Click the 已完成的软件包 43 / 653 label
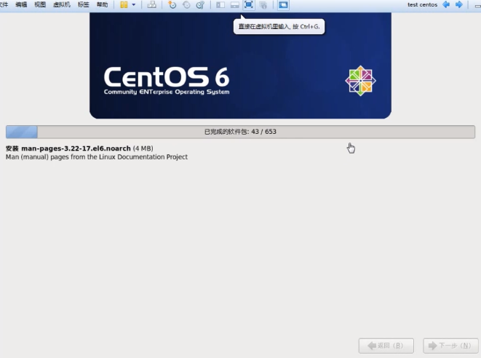The width and height of the screenshot is (481, 358). pyautogui.click(x=240, y=132)
